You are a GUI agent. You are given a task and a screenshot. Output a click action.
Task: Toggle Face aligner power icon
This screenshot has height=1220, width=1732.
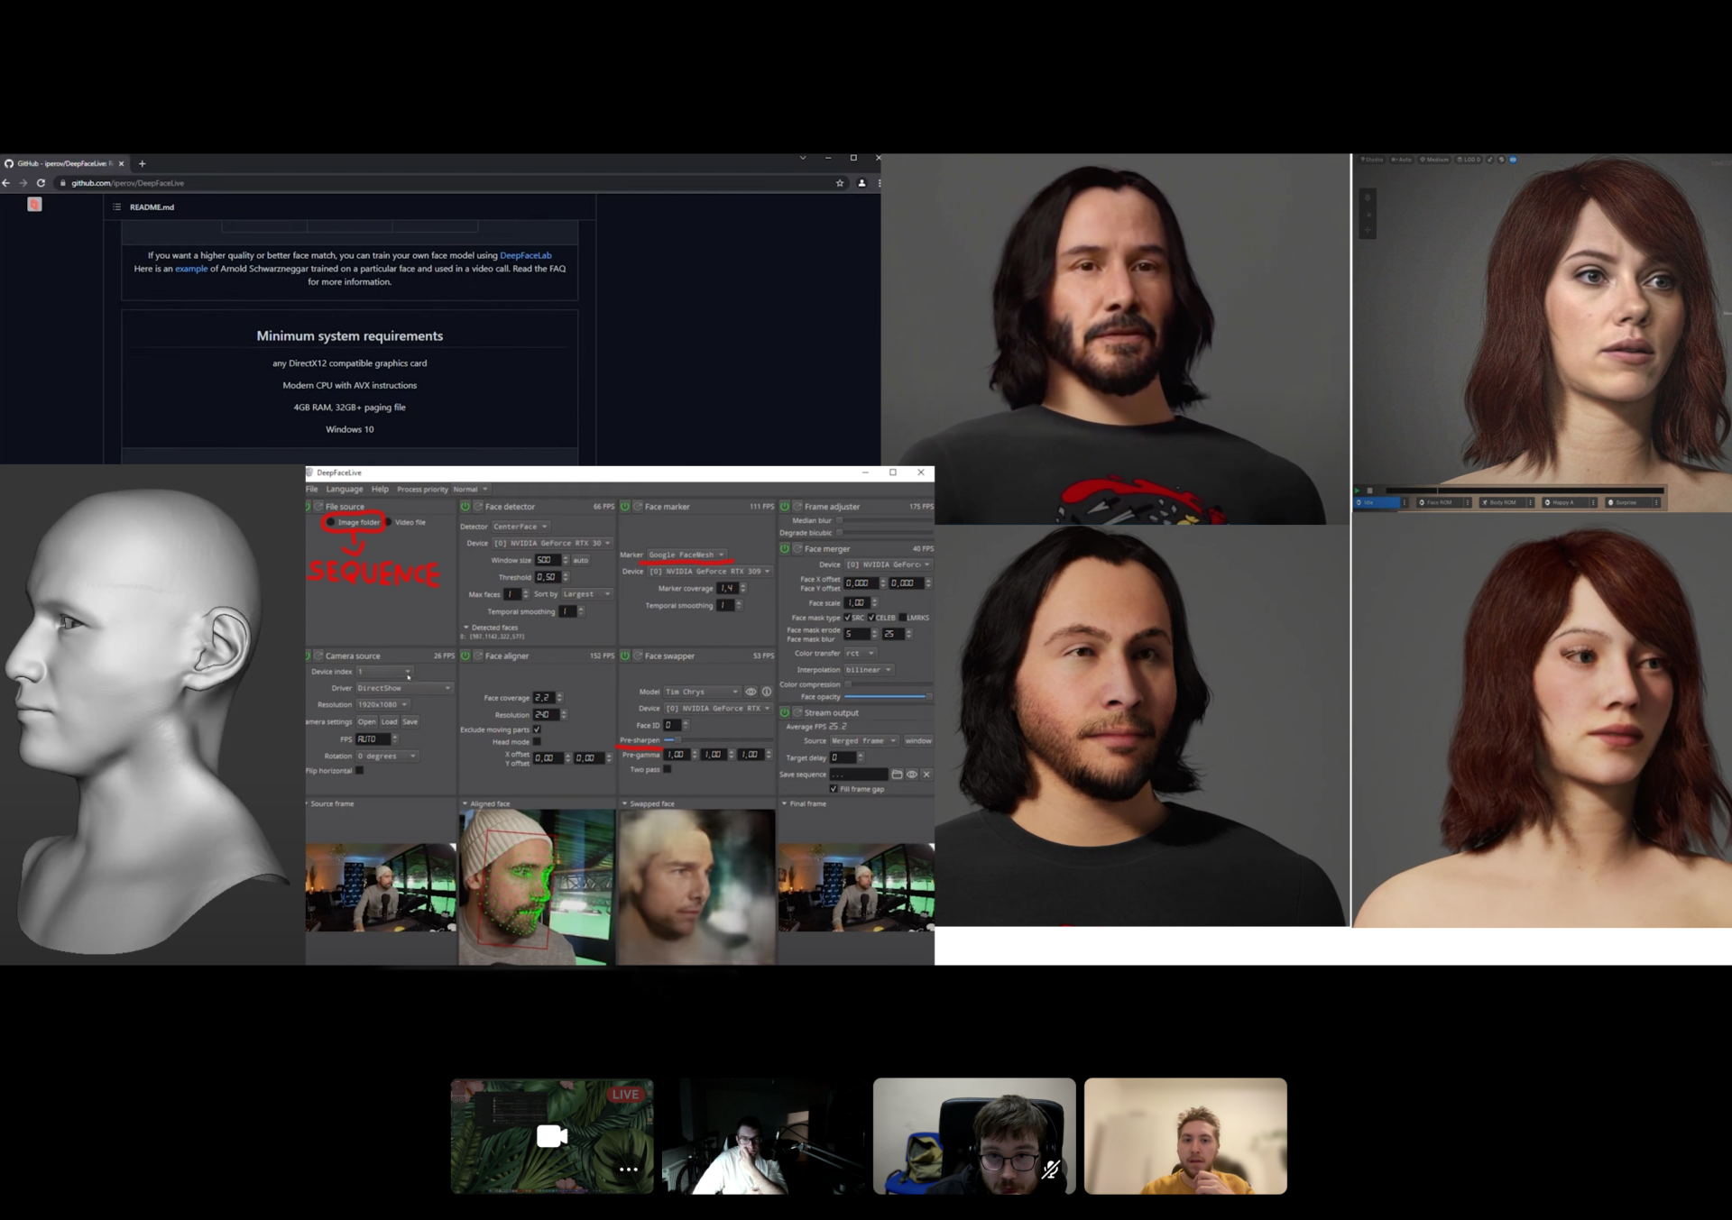pyautogui.click(x=465, y=656)
